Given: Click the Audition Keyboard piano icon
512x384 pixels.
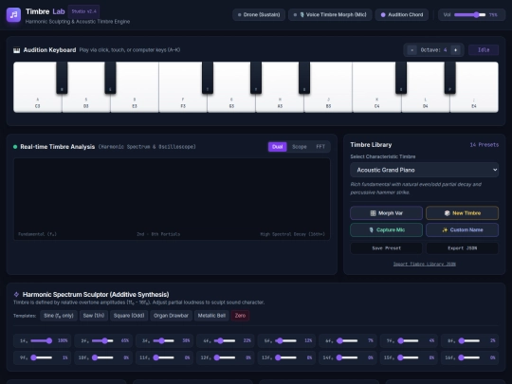Looking at the screenshot, I should click(17, 50).
